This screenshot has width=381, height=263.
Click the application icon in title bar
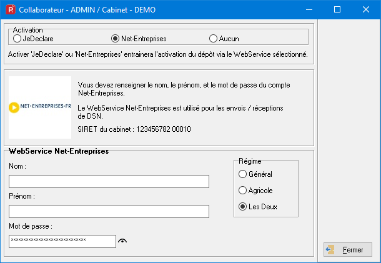9,10
